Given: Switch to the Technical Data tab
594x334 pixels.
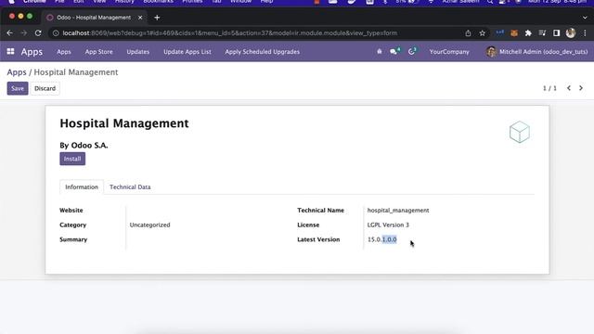Looking at the screenshot, I should pyautogui.click(x=130, y=186).
